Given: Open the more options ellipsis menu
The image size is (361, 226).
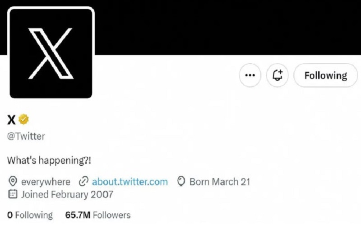Looking at the screenshot, I should coord(250,75).
